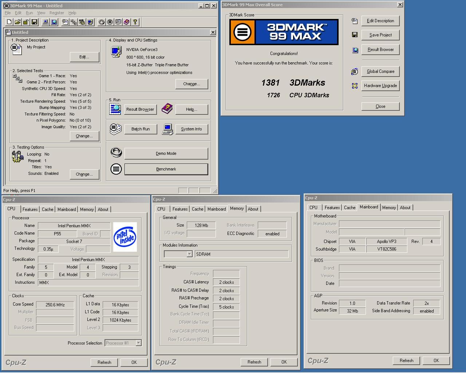This screenshot has height=373, width=466.
Task: Click the System Info computer toolbar icon
Action: click(x=46, y=22)
